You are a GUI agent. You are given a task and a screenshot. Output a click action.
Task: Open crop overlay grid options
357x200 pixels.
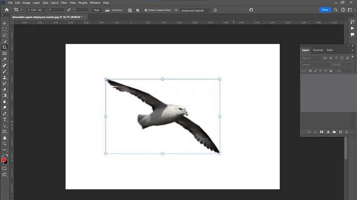pyautogui.click(x=130, y=10)
